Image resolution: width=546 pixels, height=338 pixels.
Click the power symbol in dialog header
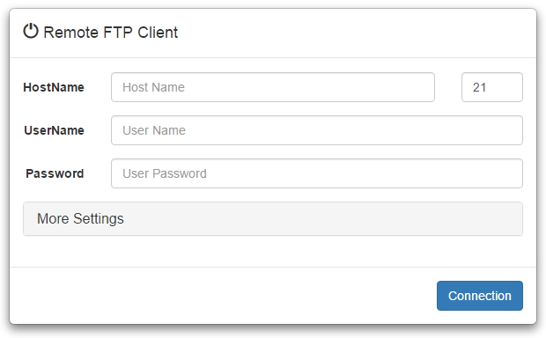click(31, 31)
